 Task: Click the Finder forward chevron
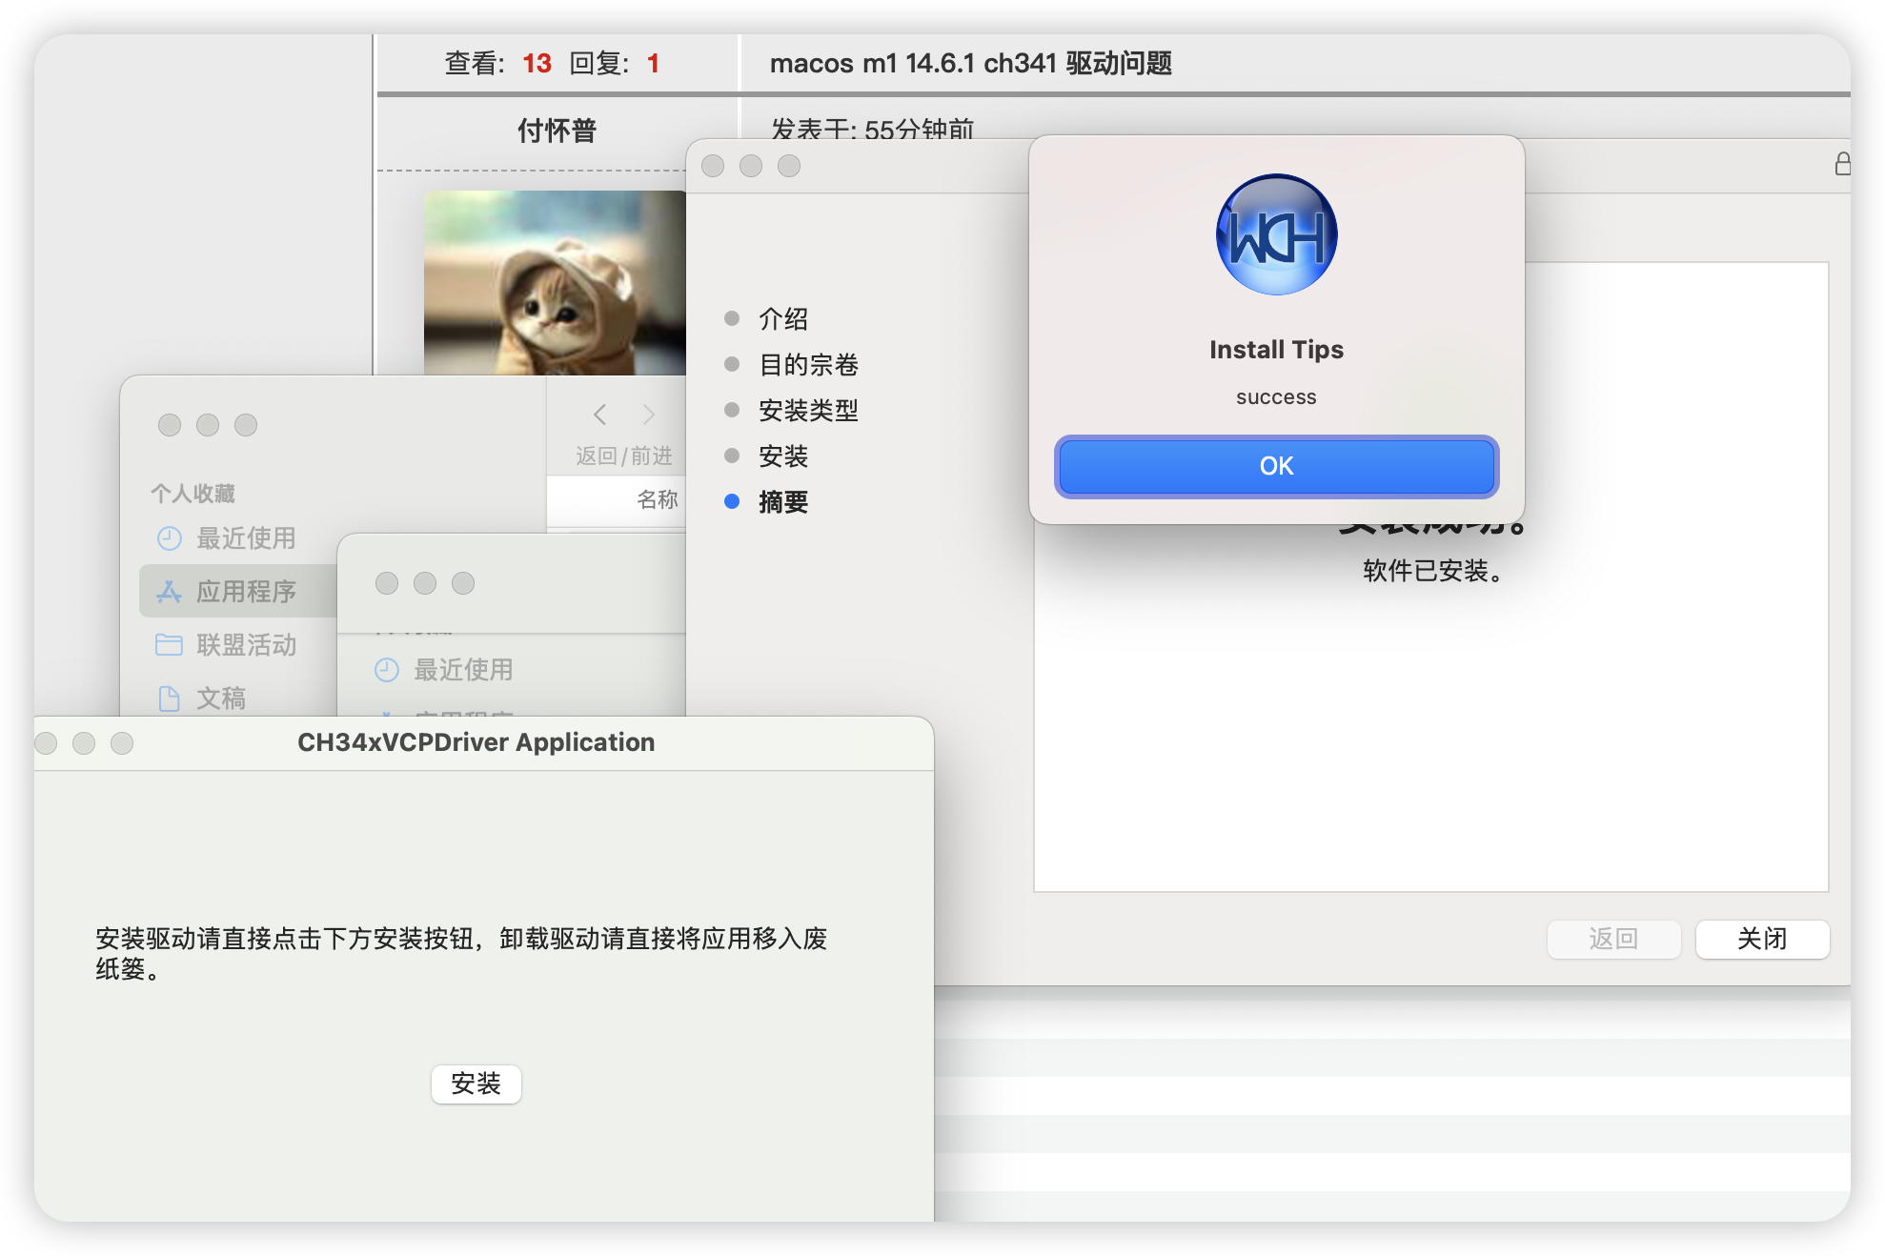(x=648, y=415)
